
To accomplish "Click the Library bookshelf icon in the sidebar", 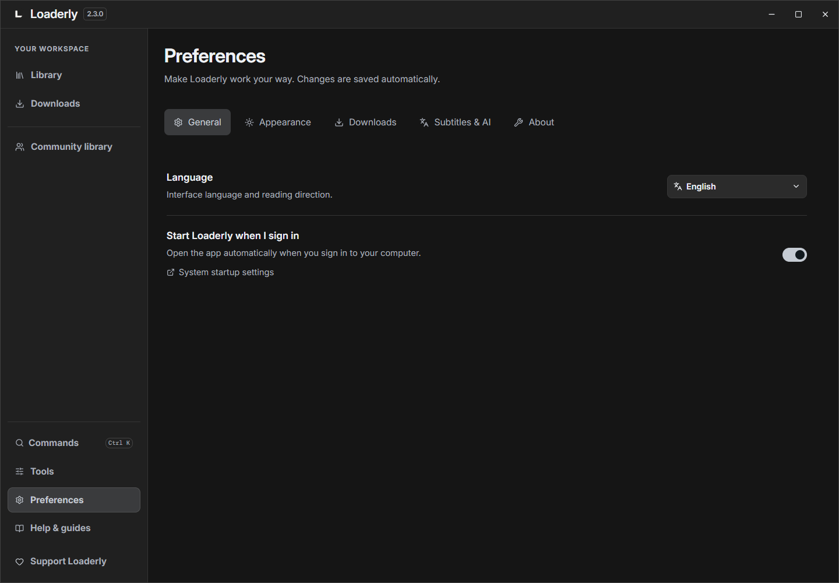I will tap(20, 75).
